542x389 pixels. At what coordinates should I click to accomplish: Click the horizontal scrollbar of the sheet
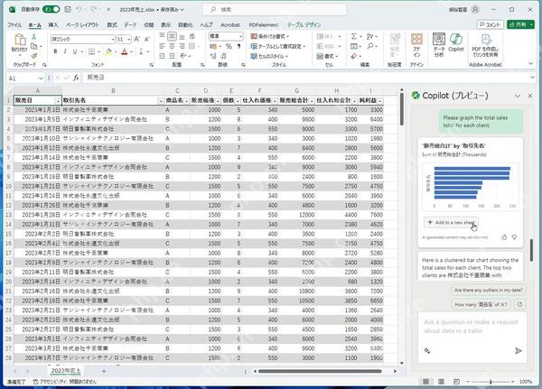pos(320,371)
